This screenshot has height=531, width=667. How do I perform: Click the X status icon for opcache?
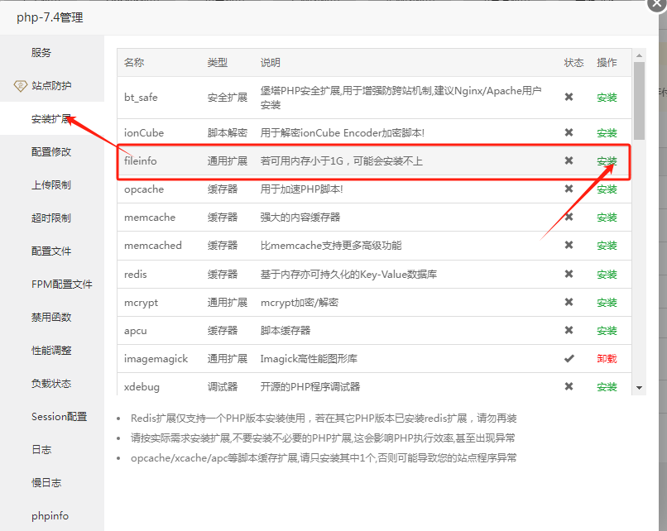click(569, 189)
